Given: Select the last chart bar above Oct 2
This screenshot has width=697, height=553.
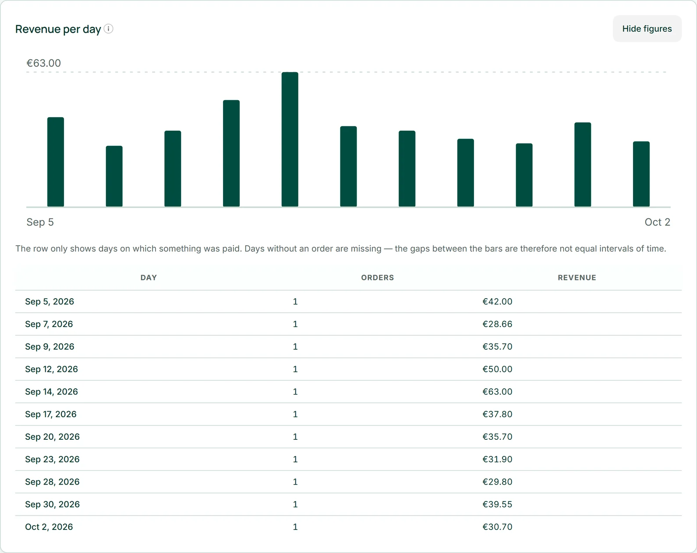Looking at the screenshot, I should [x=641, y=174].
